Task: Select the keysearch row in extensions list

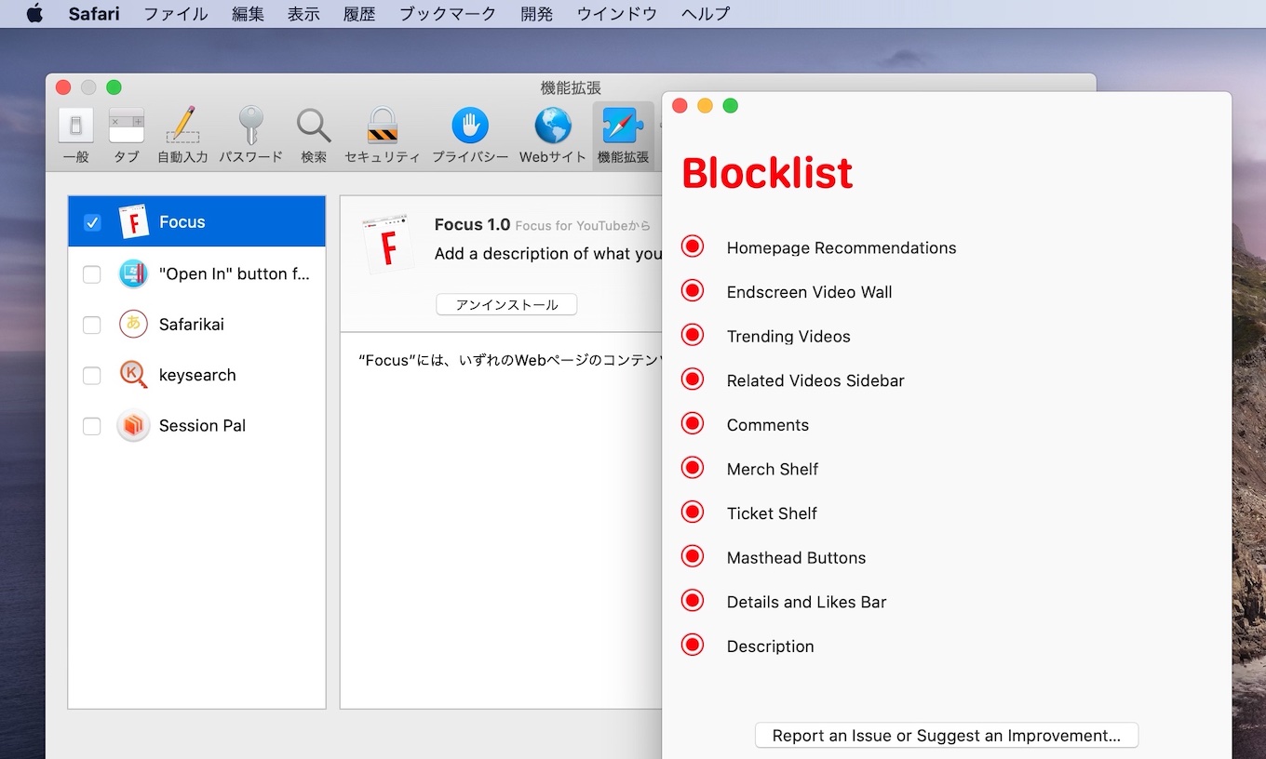Action: coord(196,376)
